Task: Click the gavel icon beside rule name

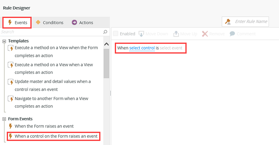Action: tap(228, 21)
